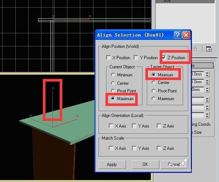219x182 pixels.
Task: Close the Align Selection dialog
Action: (x=186, y=35)
